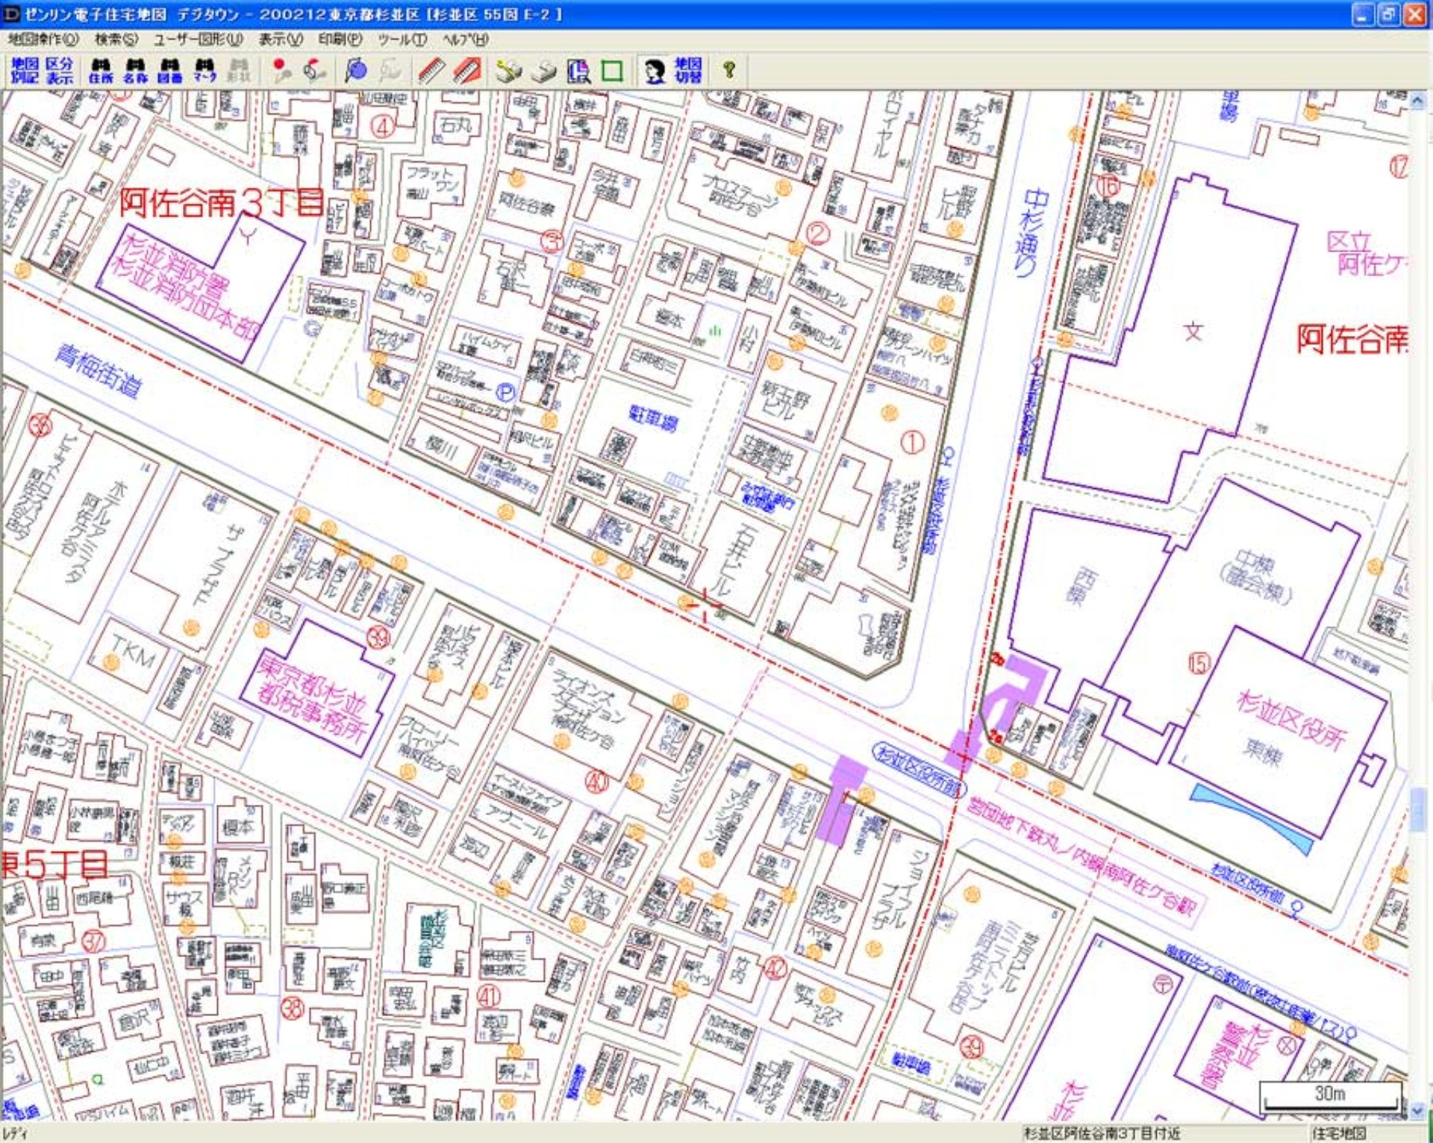Open the 表示 view menu

click(x=281, y=39)
